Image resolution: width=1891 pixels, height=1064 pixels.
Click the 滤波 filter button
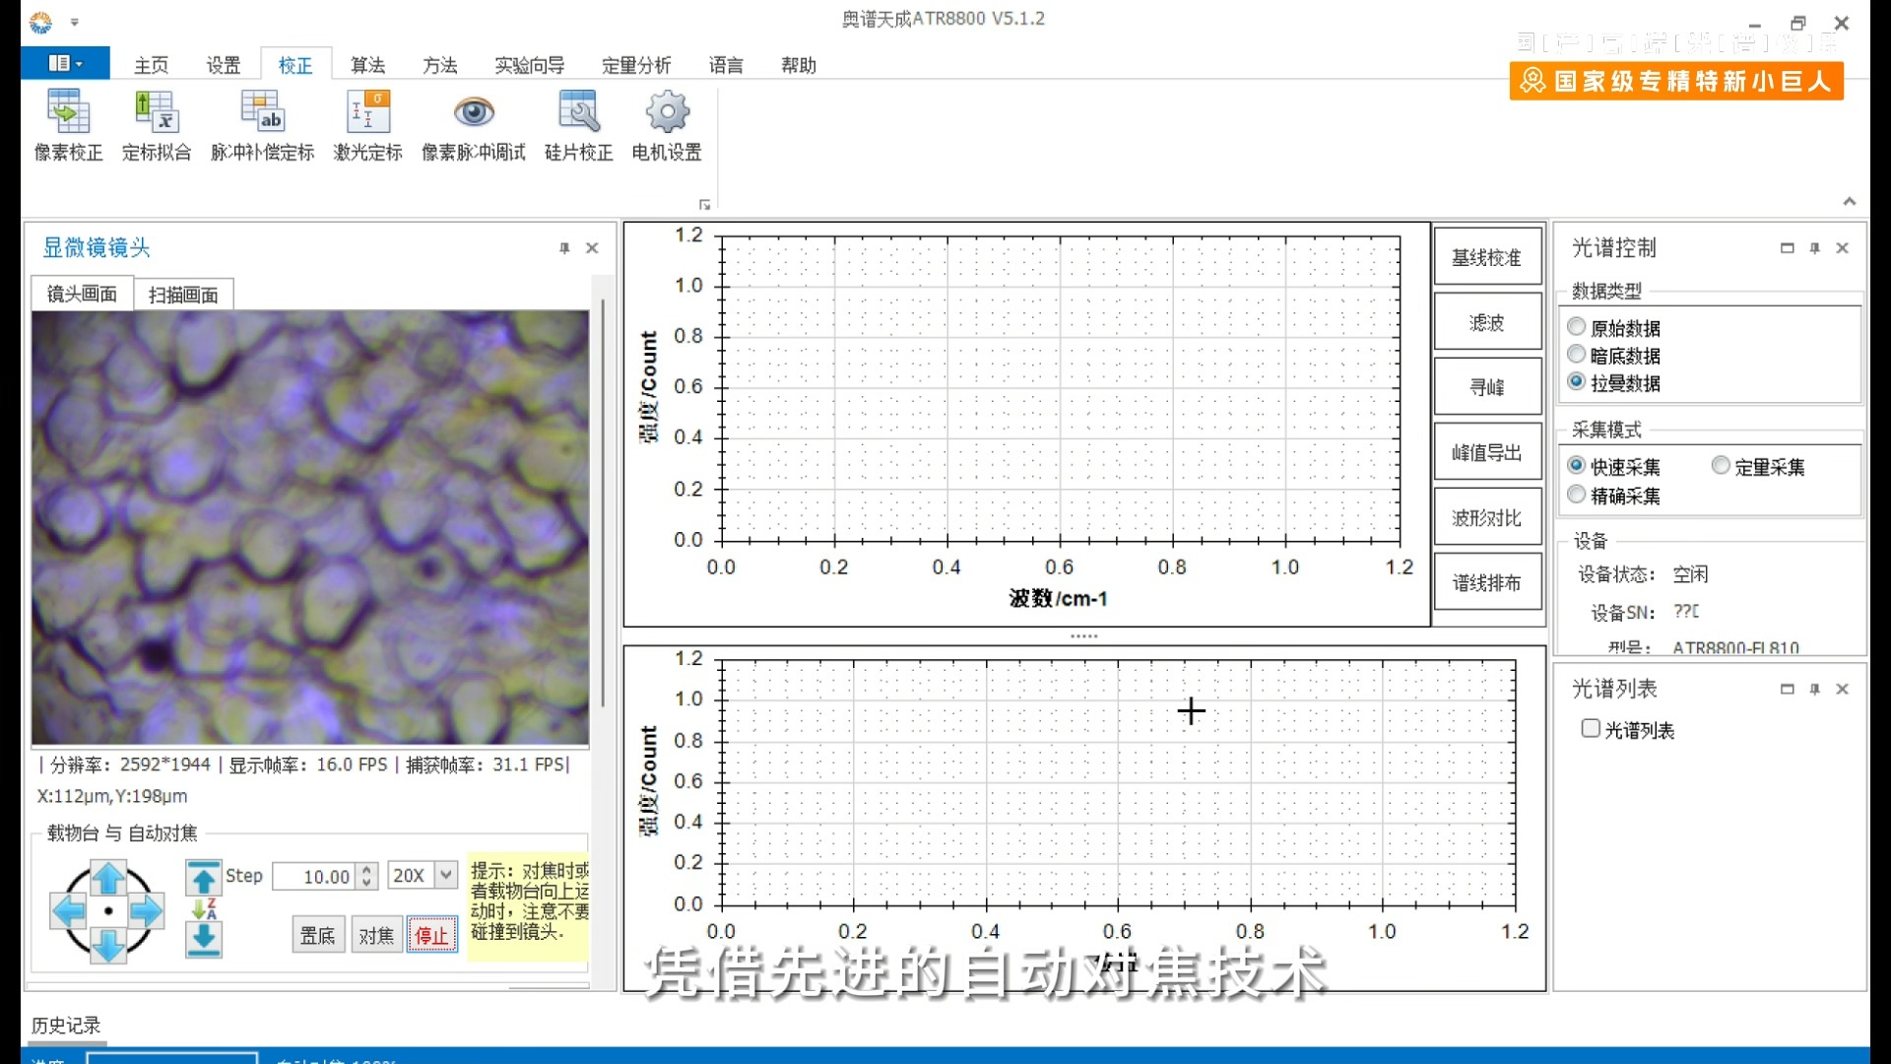pyautogui.click(x=1486, y=322)
